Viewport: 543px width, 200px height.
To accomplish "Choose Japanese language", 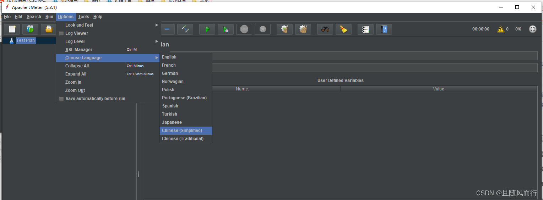I will click(x=186, y=122).
